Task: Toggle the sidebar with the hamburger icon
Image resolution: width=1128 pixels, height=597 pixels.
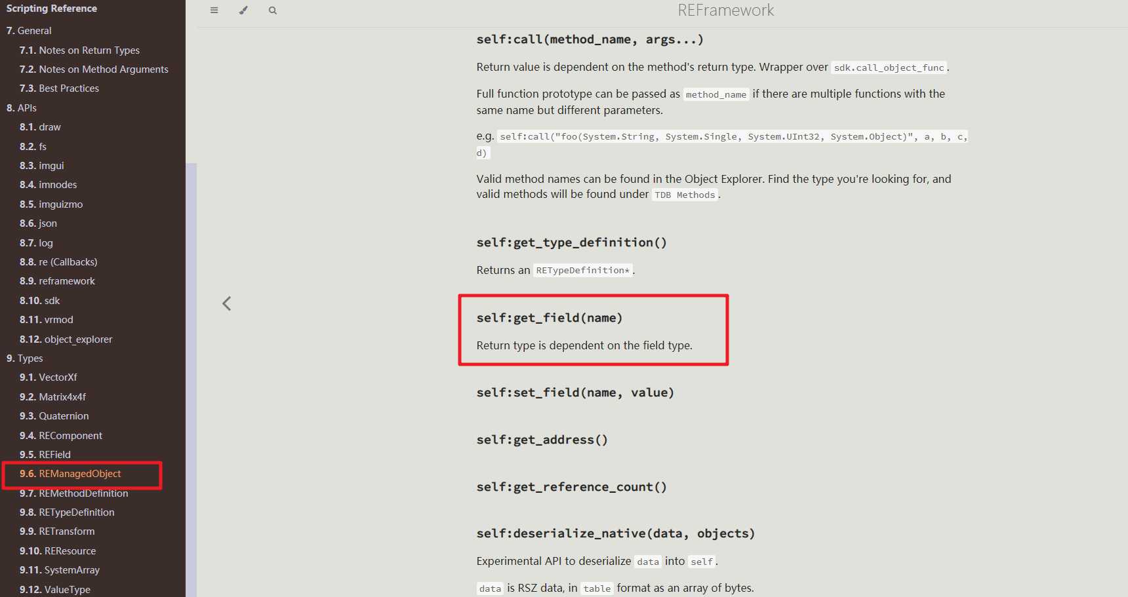Action: point(214,10)
